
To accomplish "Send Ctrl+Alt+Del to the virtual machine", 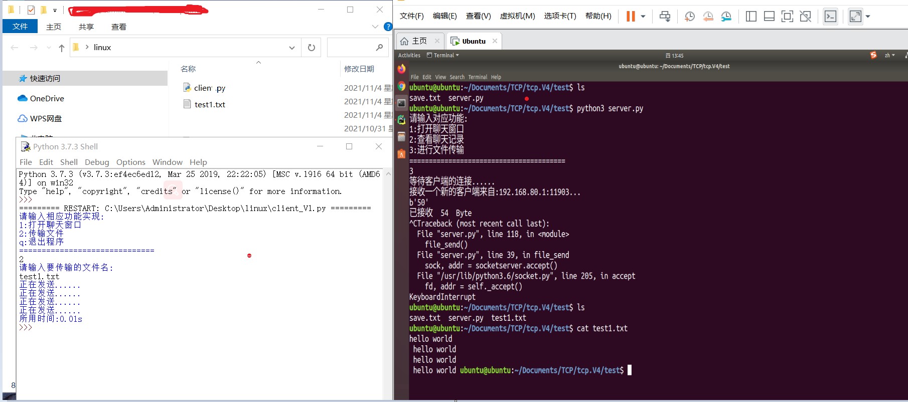I will (x=665, y=16).
